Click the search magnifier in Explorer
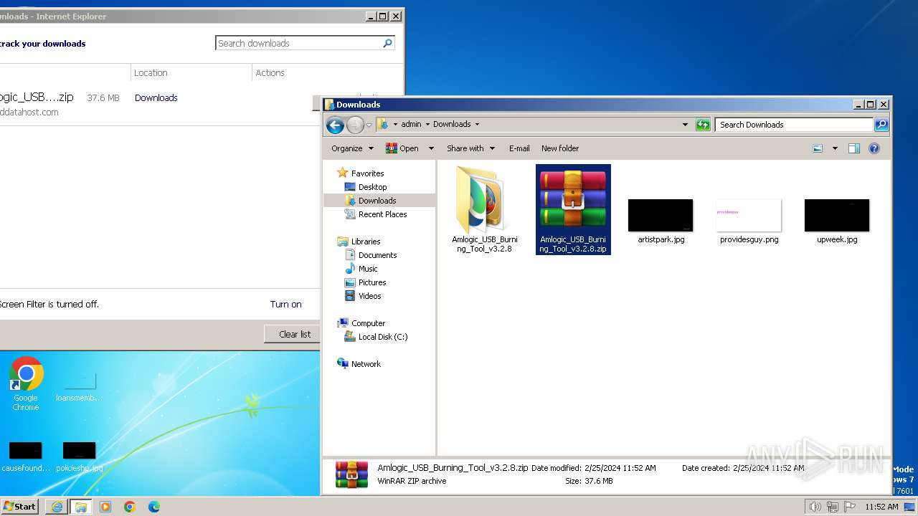The image size is (918, 516). [881, 125]
